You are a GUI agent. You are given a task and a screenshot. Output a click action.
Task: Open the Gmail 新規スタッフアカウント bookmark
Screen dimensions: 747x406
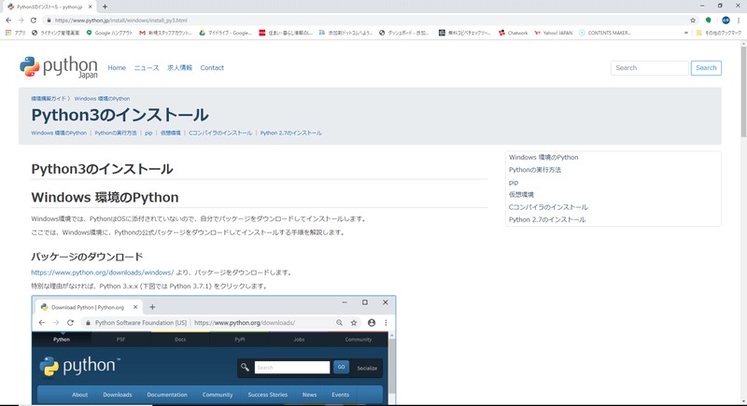click(165, 33)
